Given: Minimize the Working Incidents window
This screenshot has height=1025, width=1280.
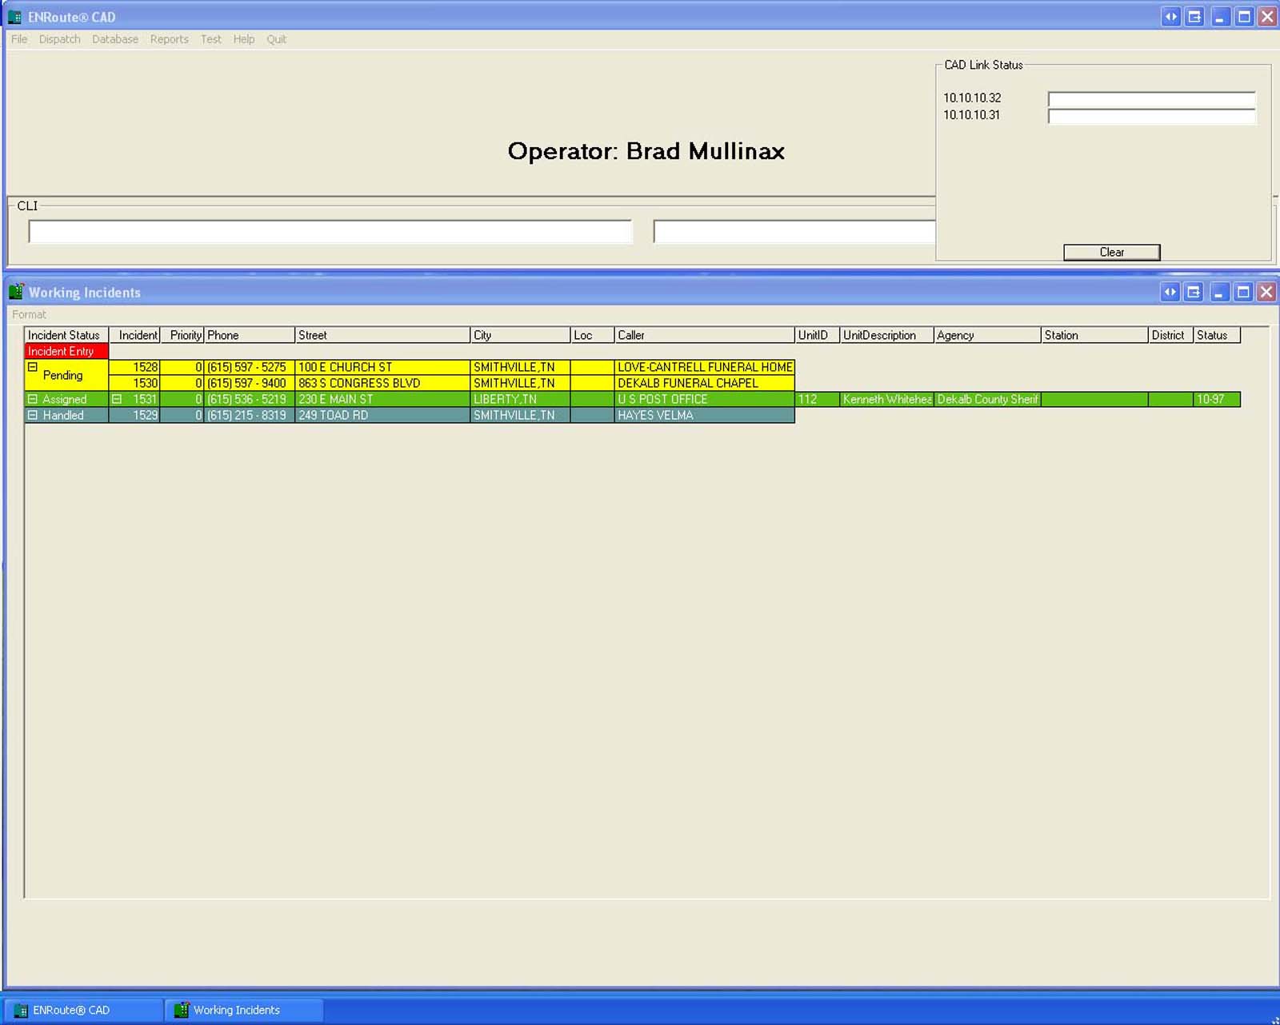Looking at the screenshot, I should click(1218, 292).
